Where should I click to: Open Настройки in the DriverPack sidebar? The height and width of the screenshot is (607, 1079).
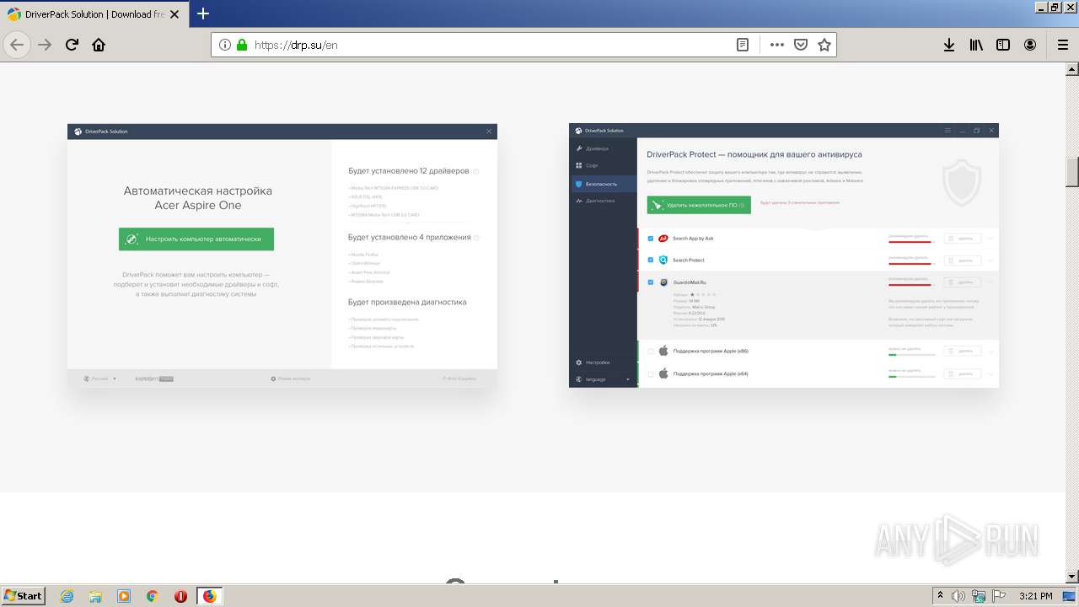(x=603, y=363)
